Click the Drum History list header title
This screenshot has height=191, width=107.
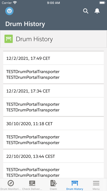[34, 39]
